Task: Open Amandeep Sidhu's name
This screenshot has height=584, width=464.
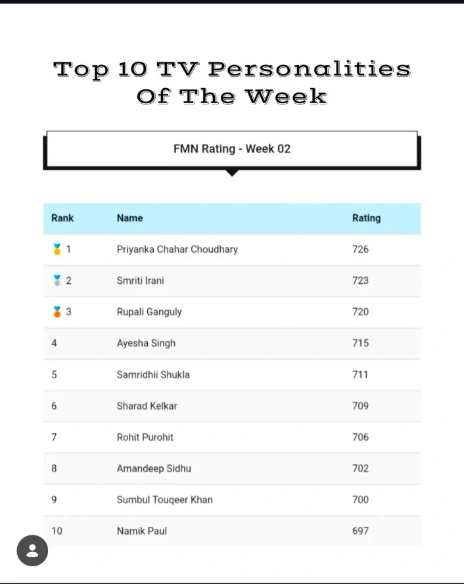Action: (x=154, y=468)
